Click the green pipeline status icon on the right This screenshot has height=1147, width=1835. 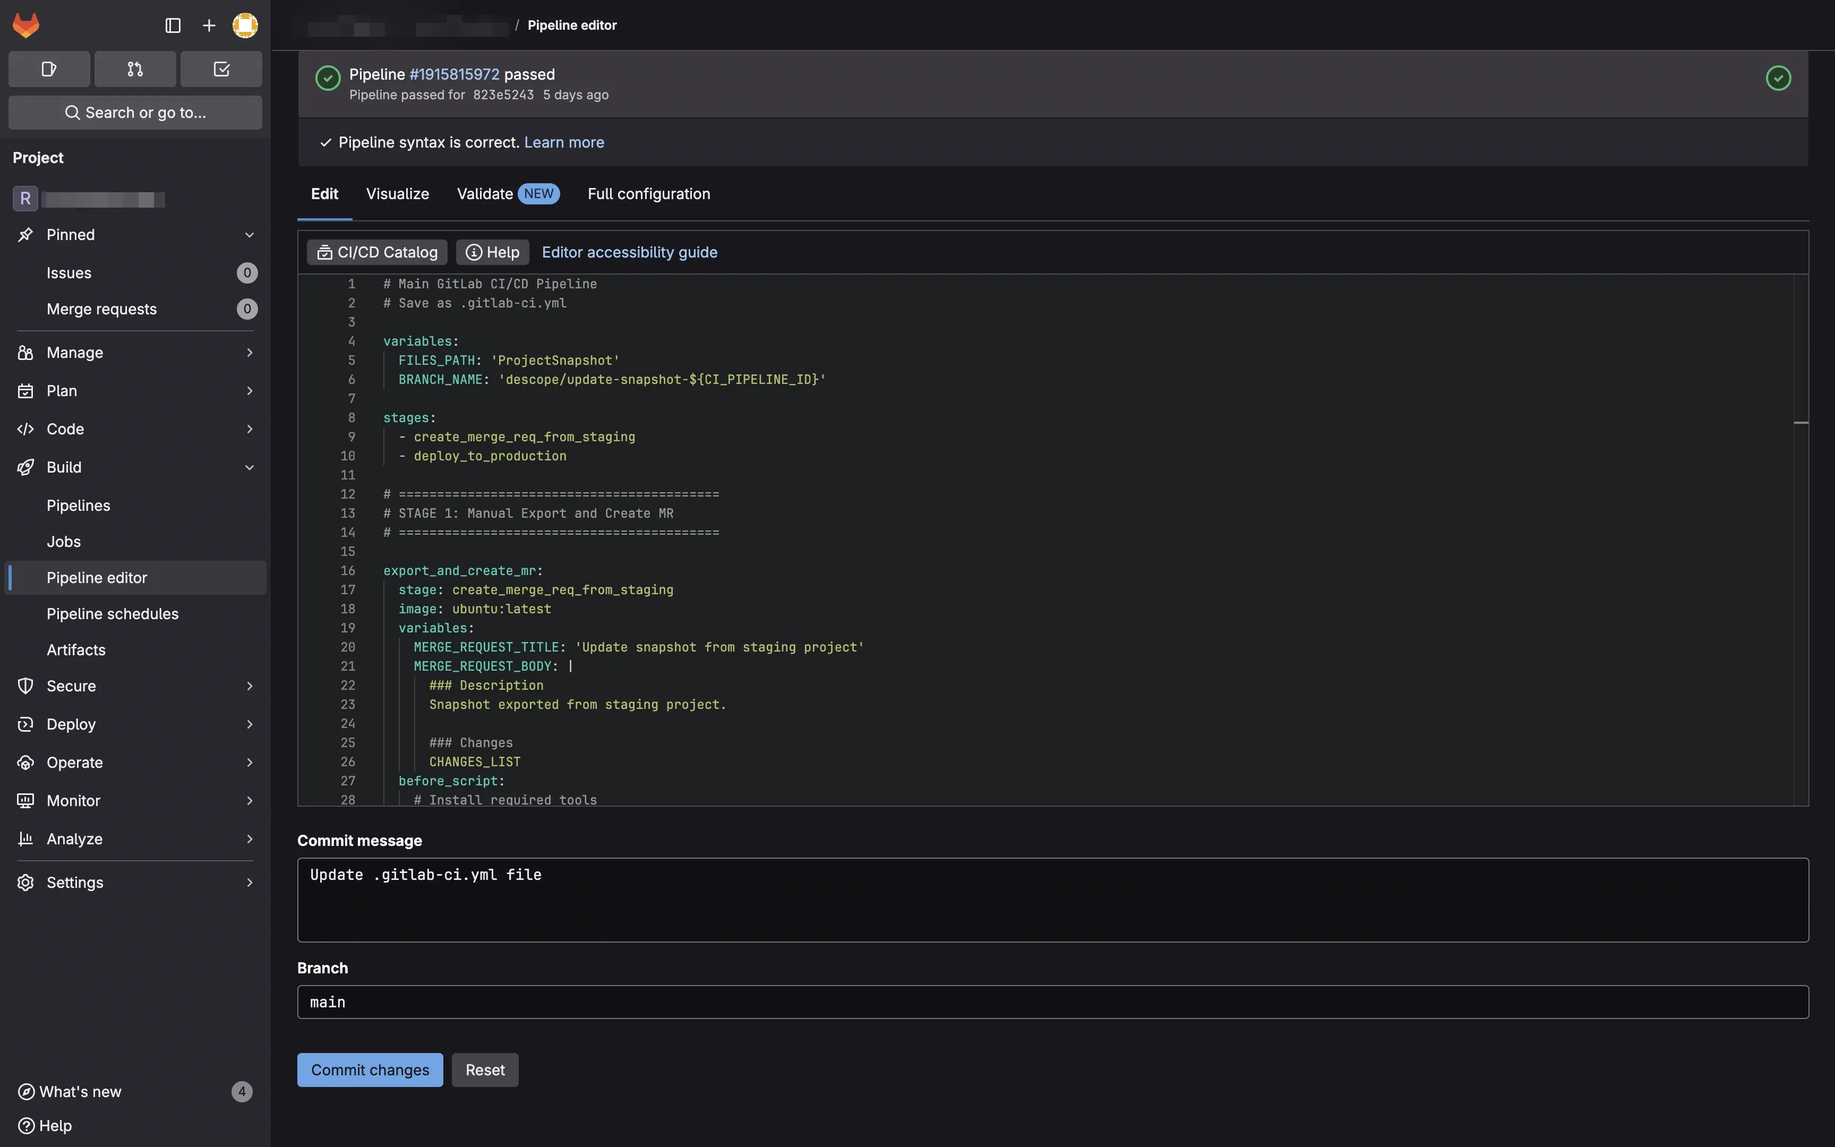(1778, 78)
